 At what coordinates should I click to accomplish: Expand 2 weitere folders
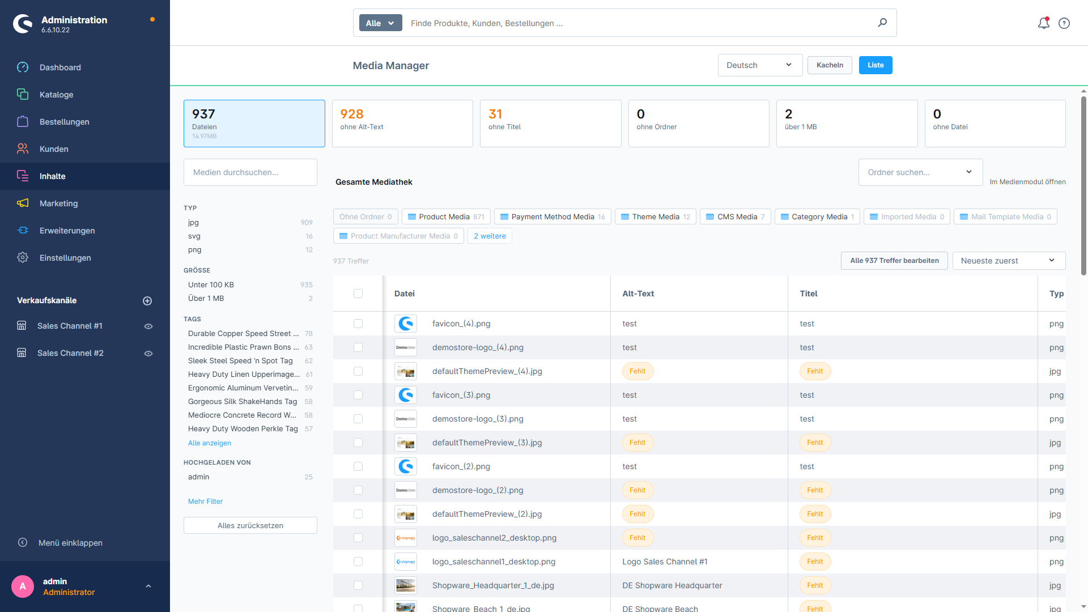490,236
